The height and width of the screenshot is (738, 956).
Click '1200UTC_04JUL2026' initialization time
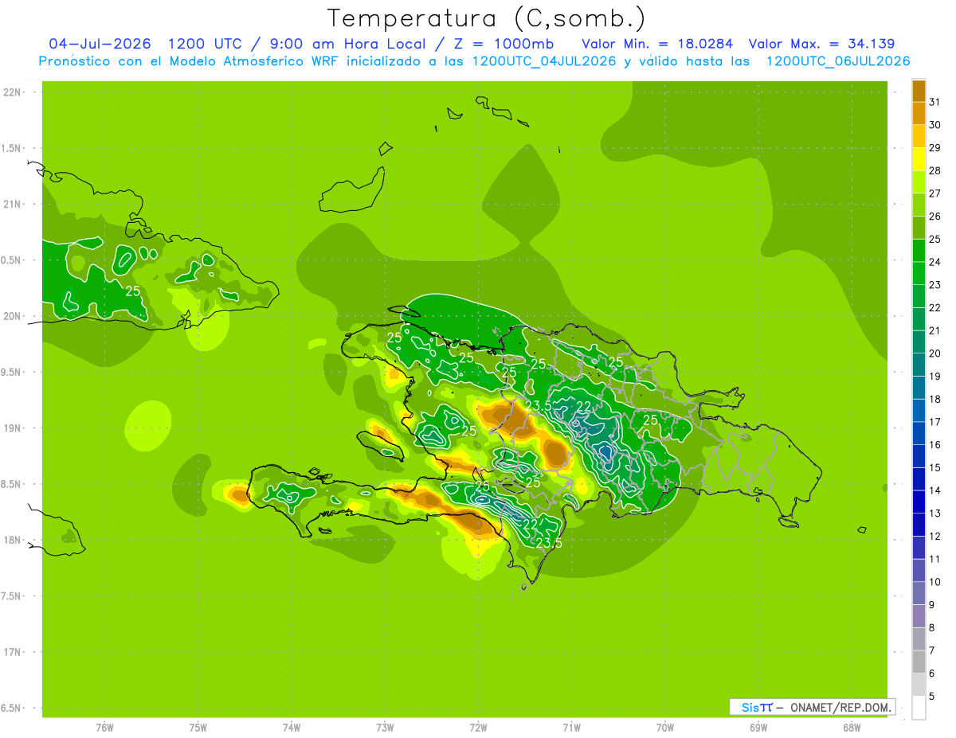[x=544, y=61]
